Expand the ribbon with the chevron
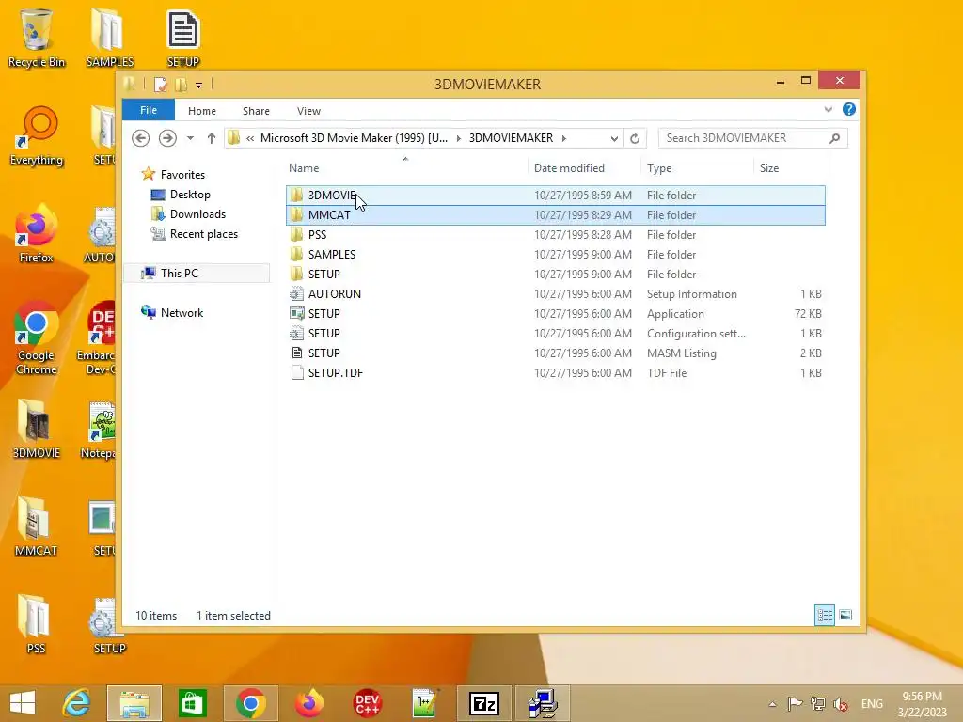 (x=828, y=109)
